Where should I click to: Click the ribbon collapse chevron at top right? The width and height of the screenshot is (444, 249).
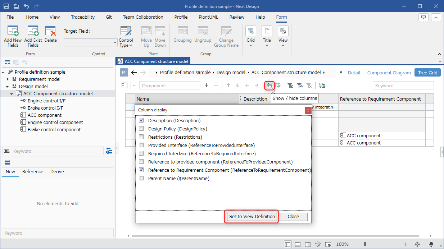click(436, 17)
